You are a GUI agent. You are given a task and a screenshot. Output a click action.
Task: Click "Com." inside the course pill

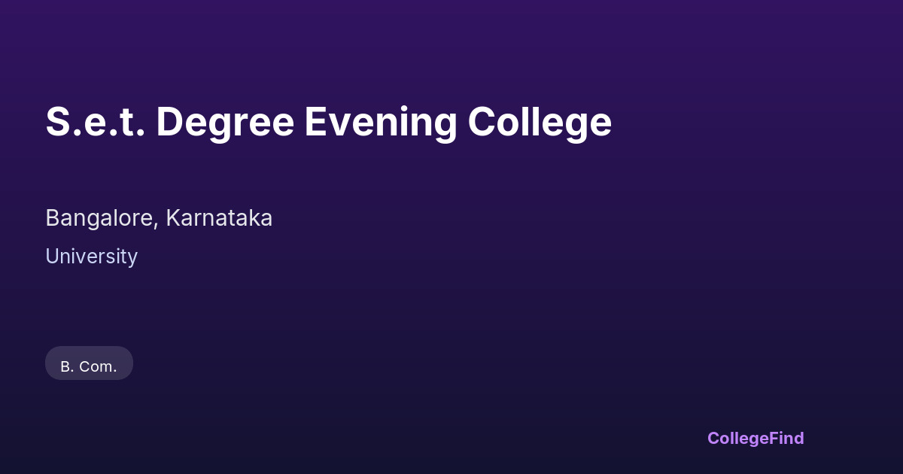click(x=98, y=367)
